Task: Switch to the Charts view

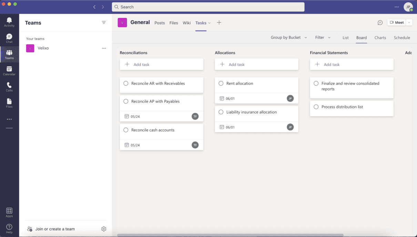Action: (x=380, y=38)
